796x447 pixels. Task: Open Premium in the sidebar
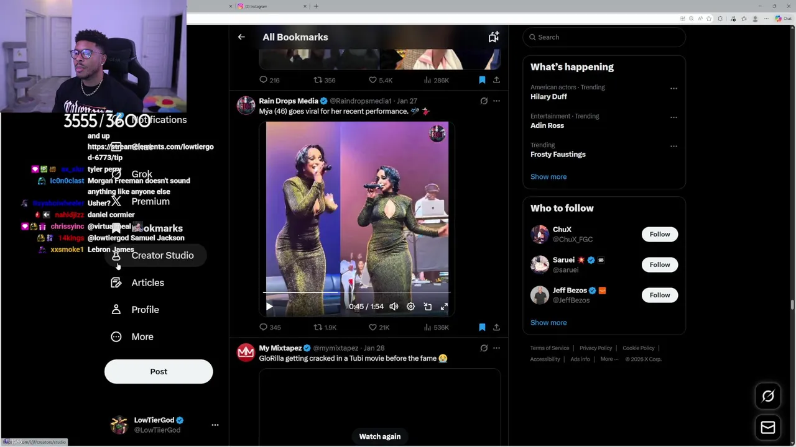[140, 201]
